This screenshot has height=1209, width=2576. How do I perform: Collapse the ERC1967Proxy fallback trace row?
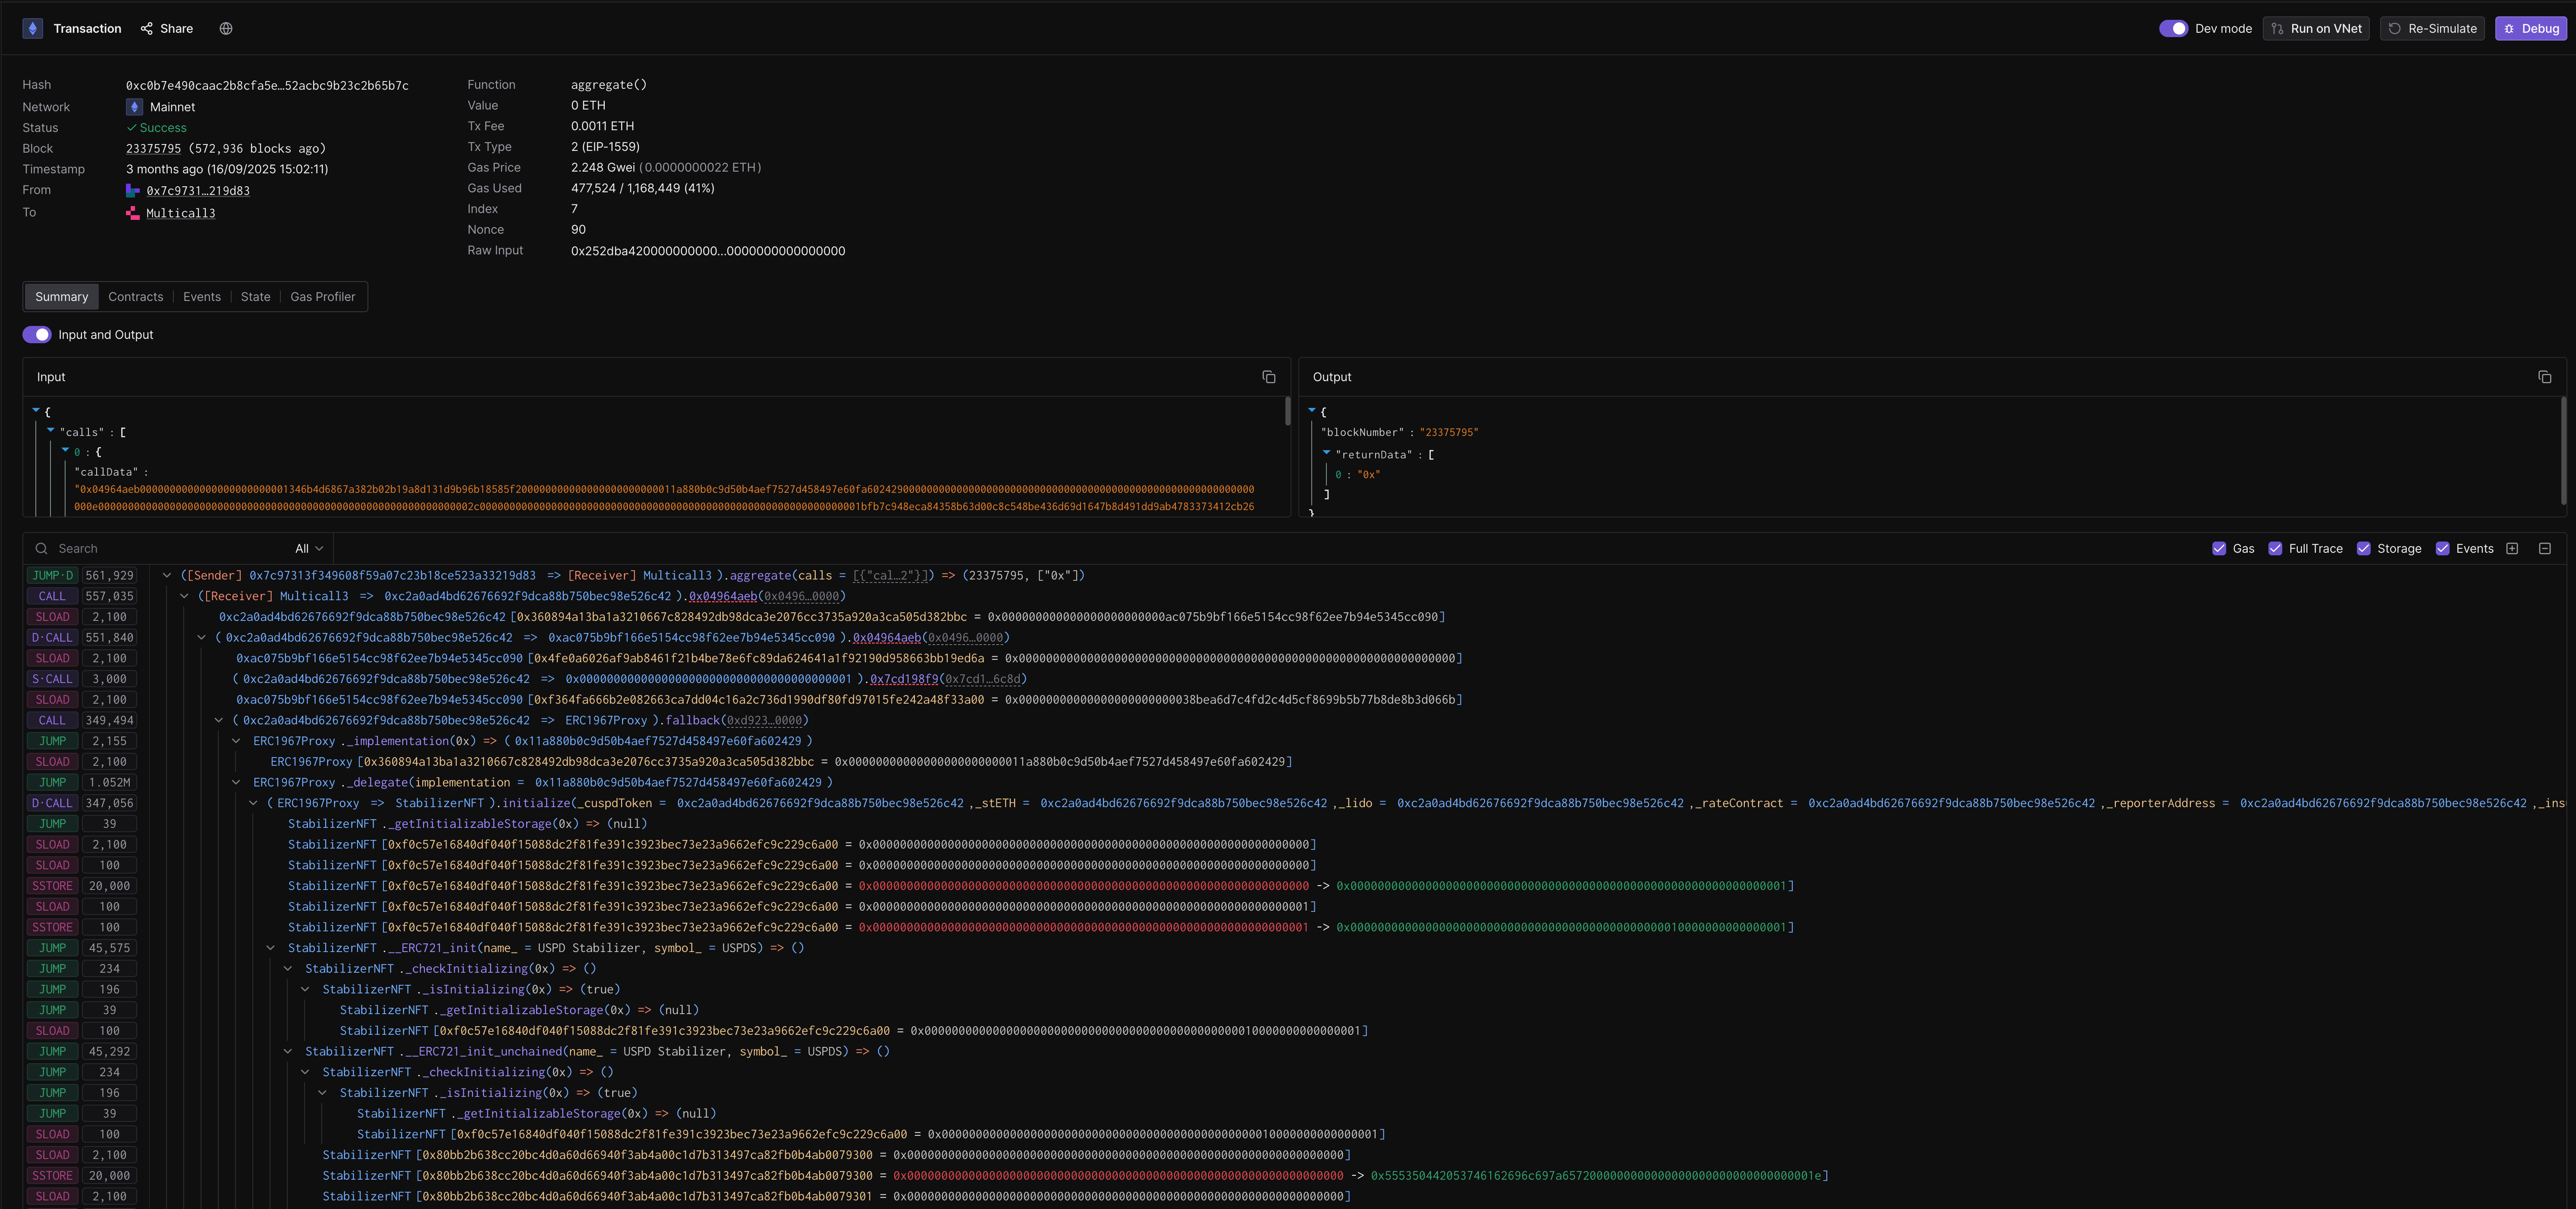(x=219, y=719)
